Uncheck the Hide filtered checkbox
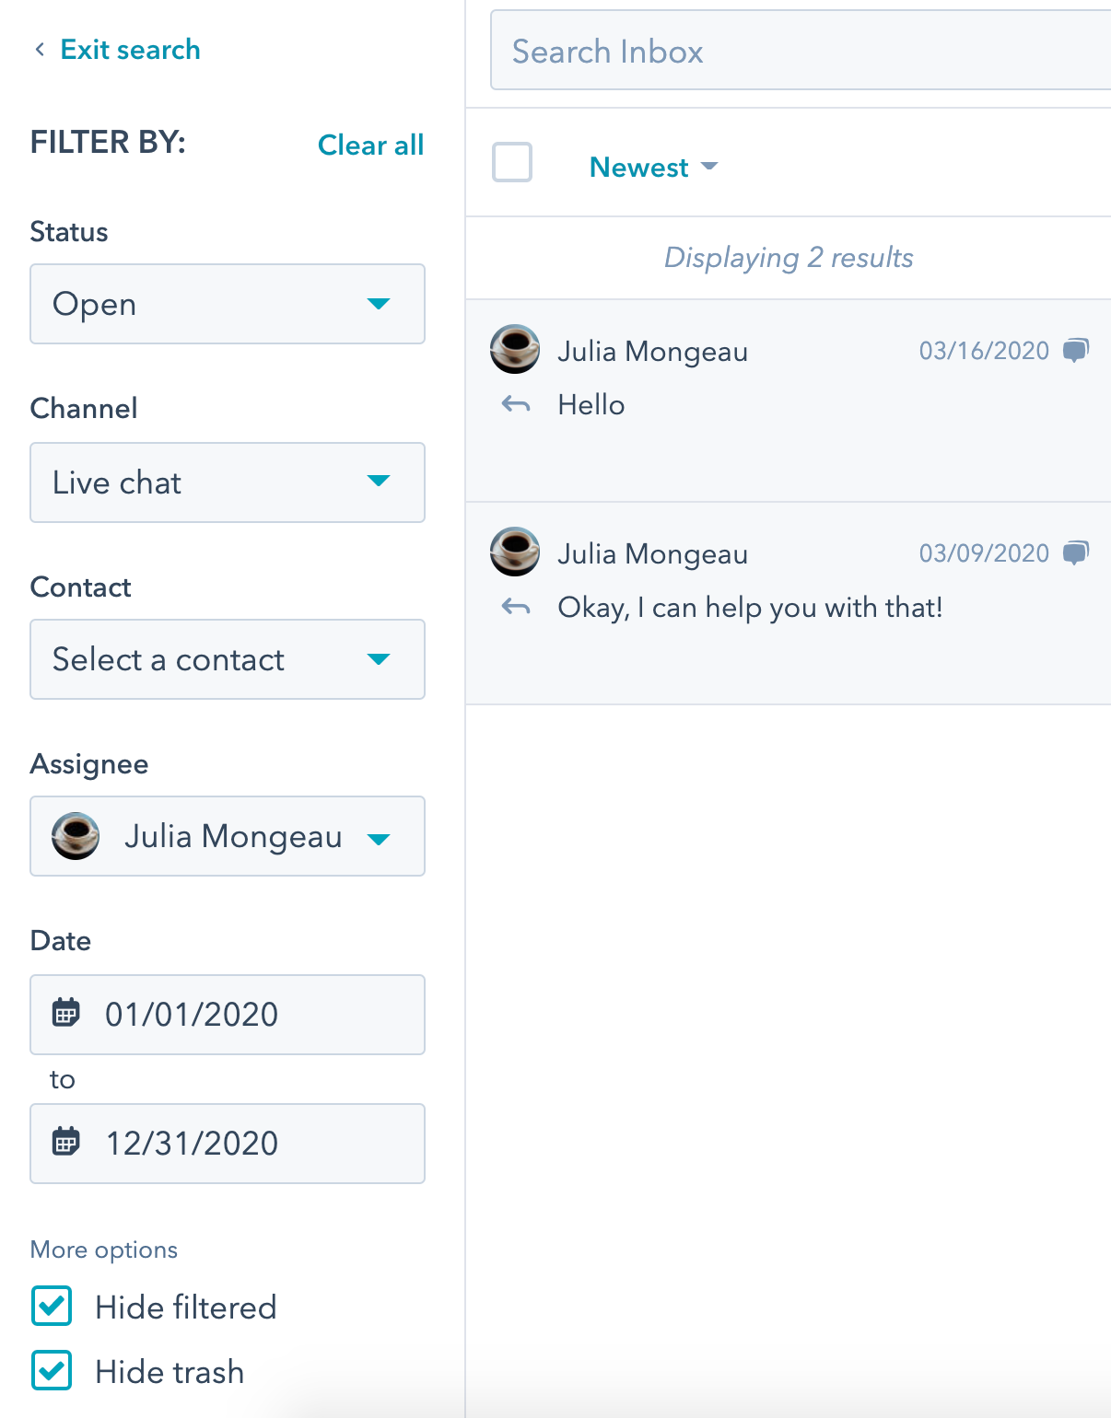 (52, 1306)
